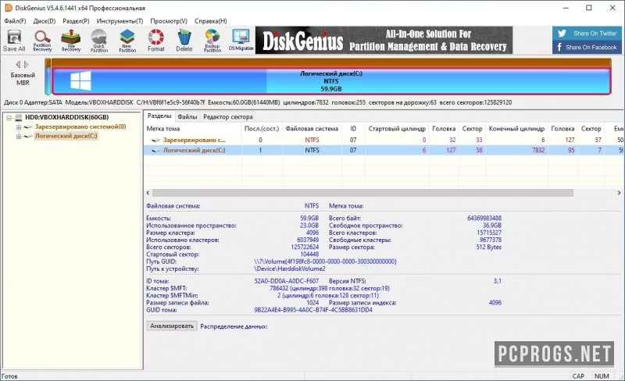This screenshot has width=625, height=381.
Task: Select the Зарезервировано с... table row label
Action: [194, 140]
